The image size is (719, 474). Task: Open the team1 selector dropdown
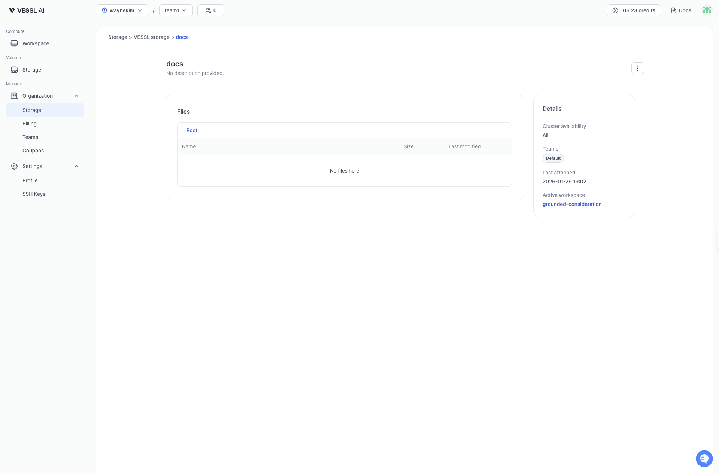(x=175, y=10)
